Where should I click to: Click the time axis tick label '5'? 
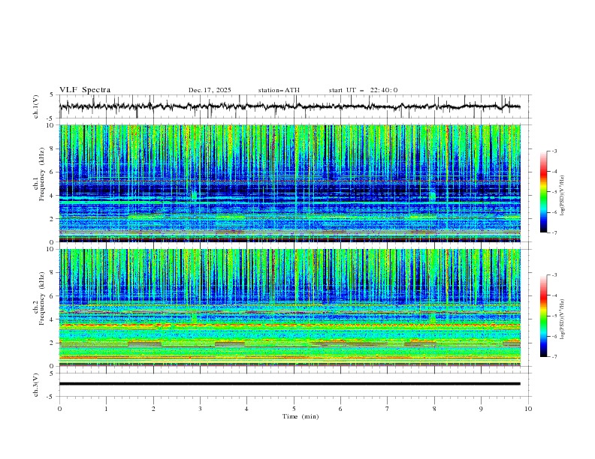[x=294, y=409]
